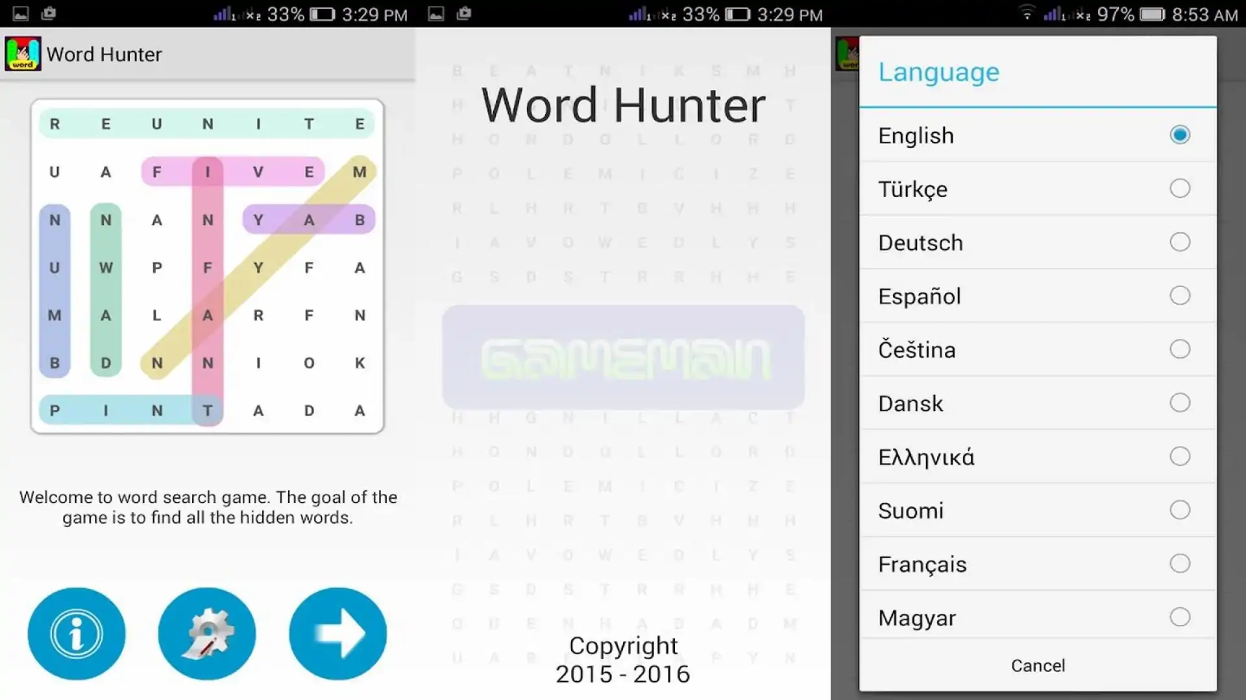Image resolution: width=1246 pixels, height=700 pixels.
Task: Choose Čeština from language list
Action: (1038, 350)
